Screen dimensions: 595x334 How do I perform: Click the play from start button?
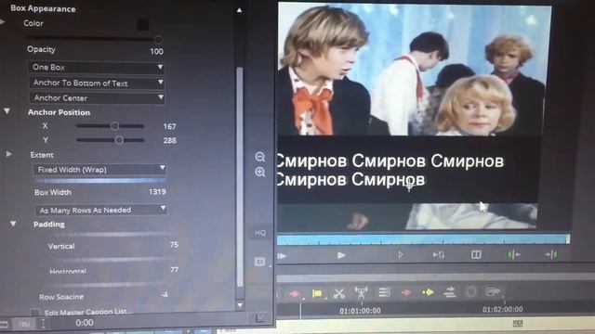[x=282, y=256]
